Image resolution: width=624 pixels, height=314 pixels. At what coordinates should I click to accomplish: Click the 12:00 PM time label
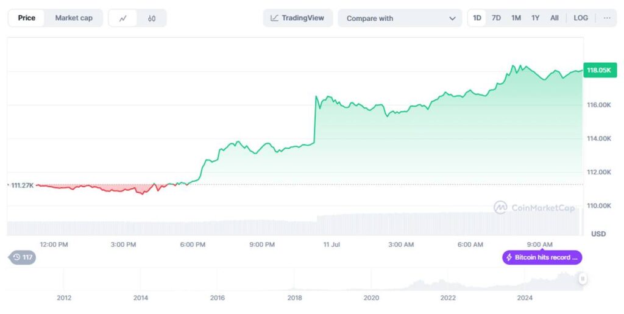[x=54, y=244]
